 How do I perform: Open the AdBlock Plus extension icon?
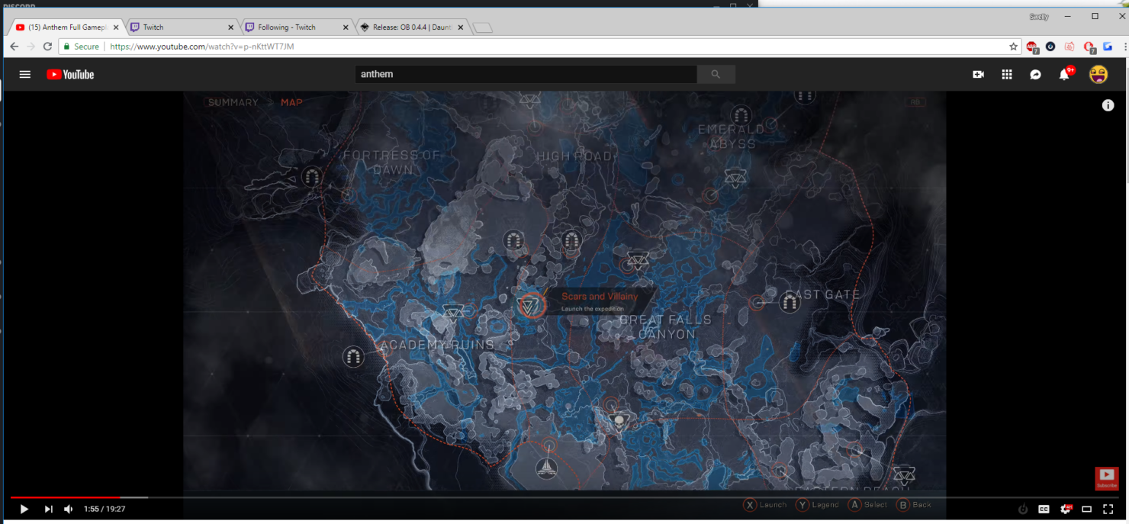tap(1031, 47)
